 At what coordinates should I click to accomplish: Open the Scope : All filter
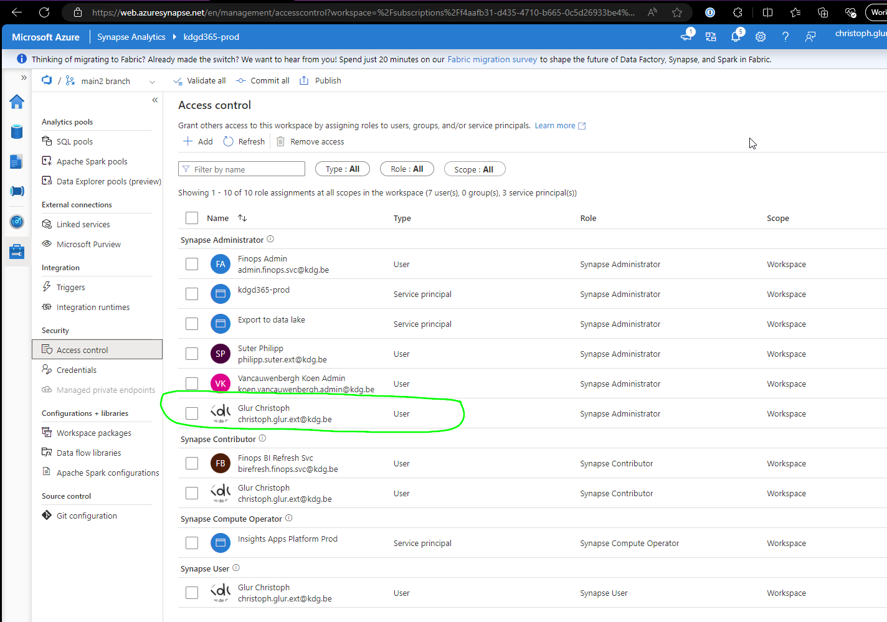pos(474,169)
